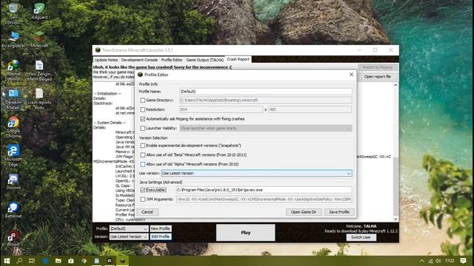
Task: Click the Report to Mojang button
Action: pyautogui.click(x=377, y=67)
